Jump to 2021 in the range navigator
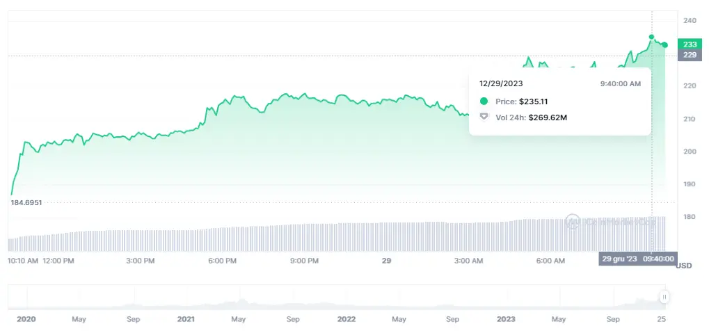The image size is (709, 333). pos(186,319)
